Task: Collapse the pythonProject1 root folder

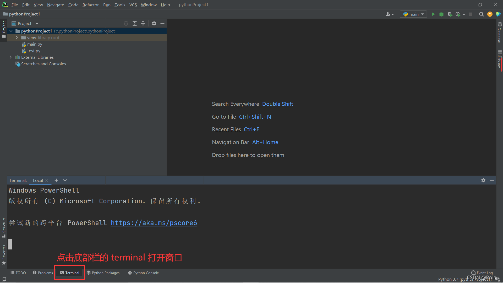Action: tap(11, 31)
